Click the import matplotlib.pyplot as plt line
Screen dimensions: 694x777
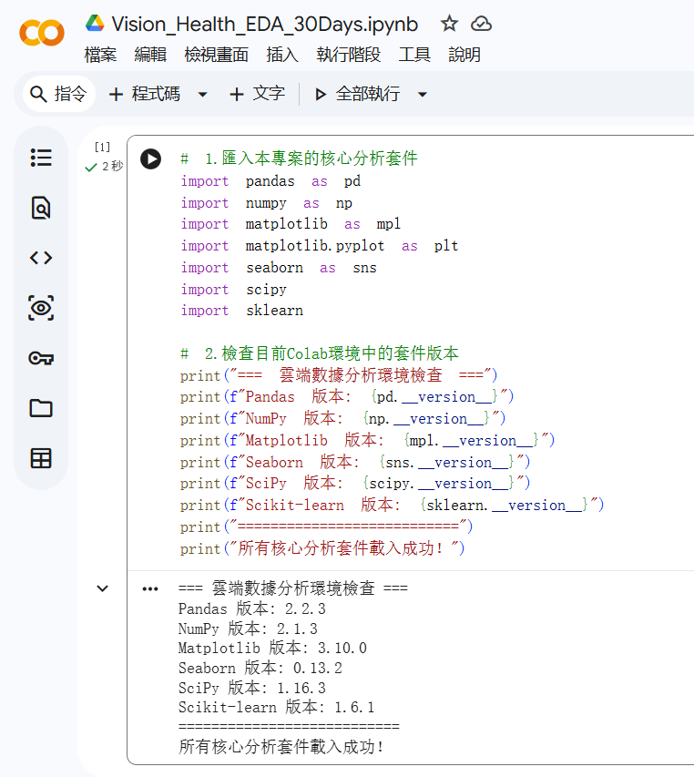tap(320, 246)
